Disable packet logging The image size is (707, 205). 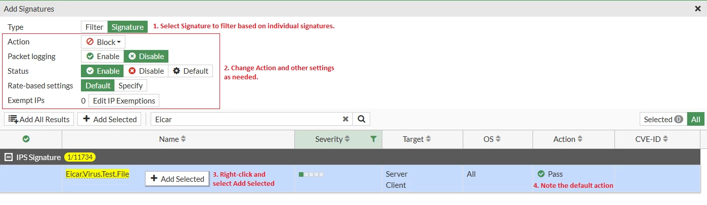coord(147,56)
